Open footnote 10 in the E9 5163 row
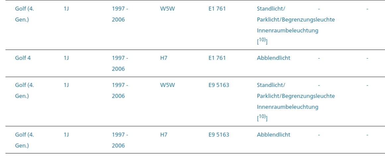This screenshot has height=156, width=385. coord(262,118)
